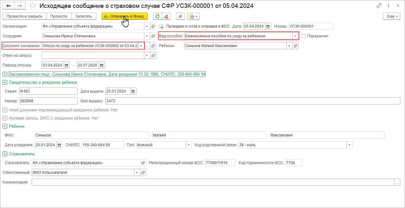Click birth certificate Номер field 282898
This screenshot has height=208, width=405.
pos(48,101)
